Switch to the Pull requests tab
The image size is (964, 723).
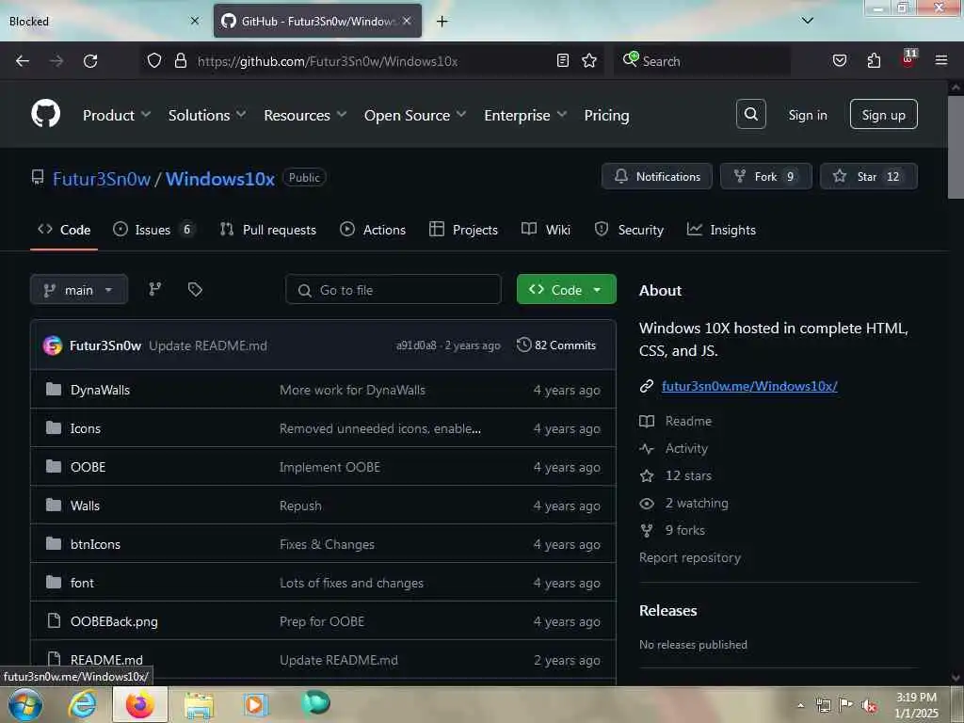coord(268,230)
